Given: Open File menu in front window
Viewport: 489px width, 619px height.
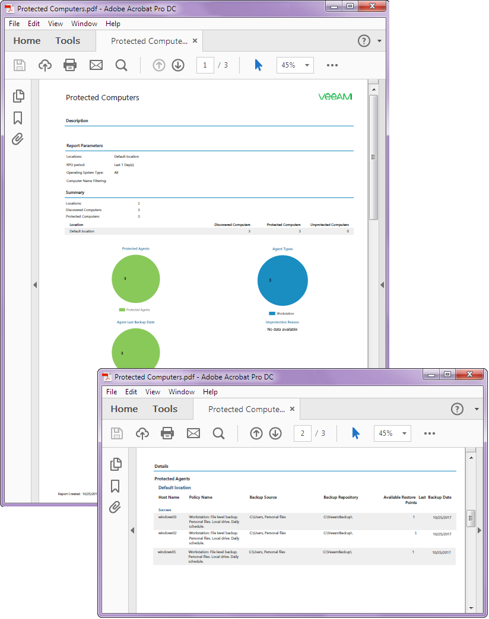Looking at the screenshot, I should tap(112, 392).
